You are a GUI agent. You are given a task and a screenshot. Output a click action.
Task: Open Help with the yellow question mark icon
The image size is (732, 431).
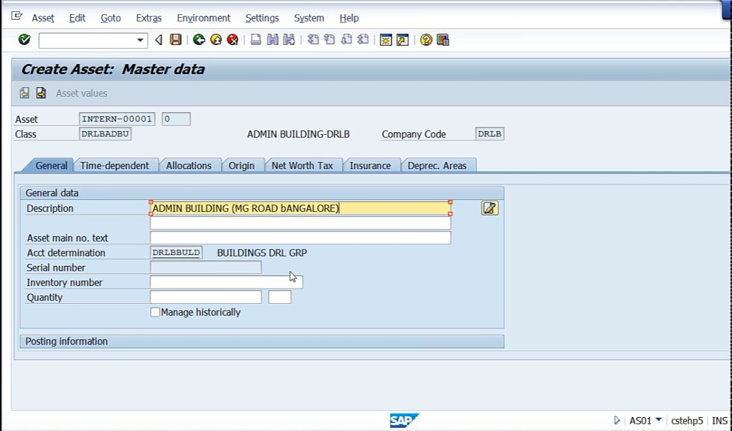[x=426, y=40]
